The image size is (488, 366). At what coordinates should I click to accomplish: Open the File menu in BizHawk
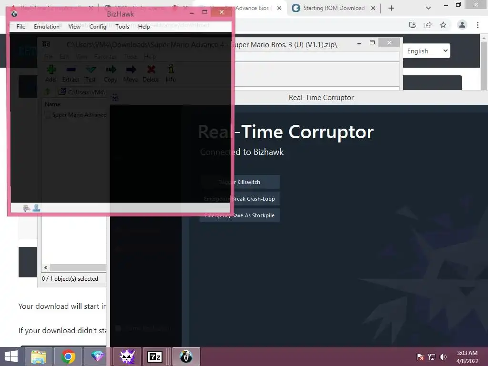(x=21, y=27)
